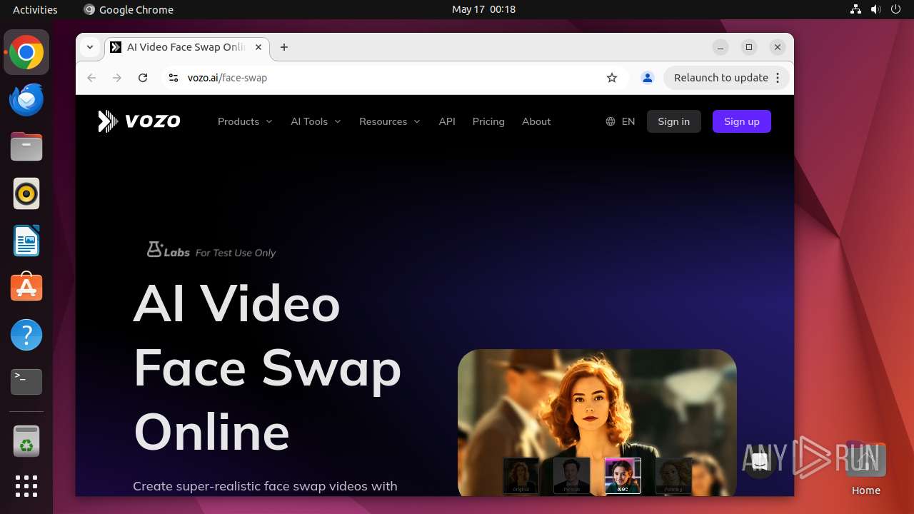
Task: Click the AI Video Face Swap Online heading
Action: (x=267, y=368)
